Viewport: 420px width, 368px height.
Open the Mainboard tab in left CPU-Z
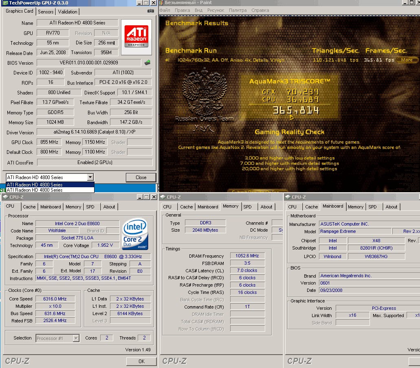pyautogui.click(x=51, y=207)
